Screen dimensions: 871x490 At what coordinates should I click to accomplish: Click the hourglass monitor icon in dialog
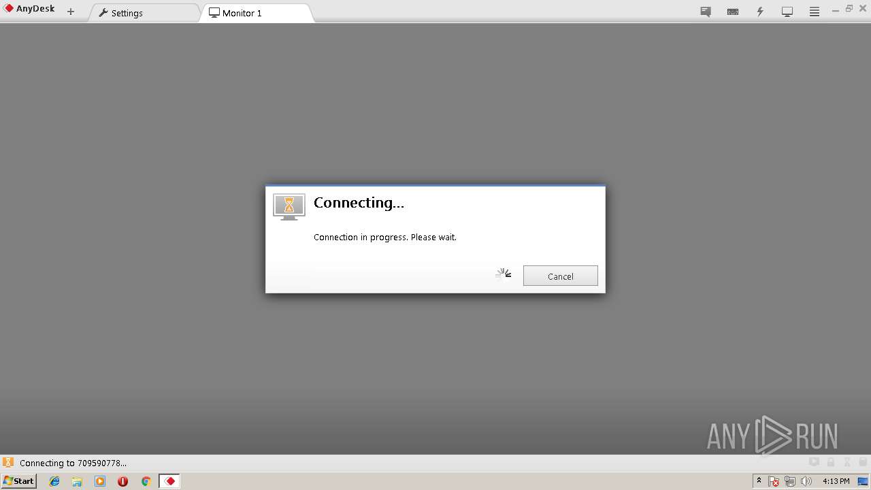coord(289,206)
